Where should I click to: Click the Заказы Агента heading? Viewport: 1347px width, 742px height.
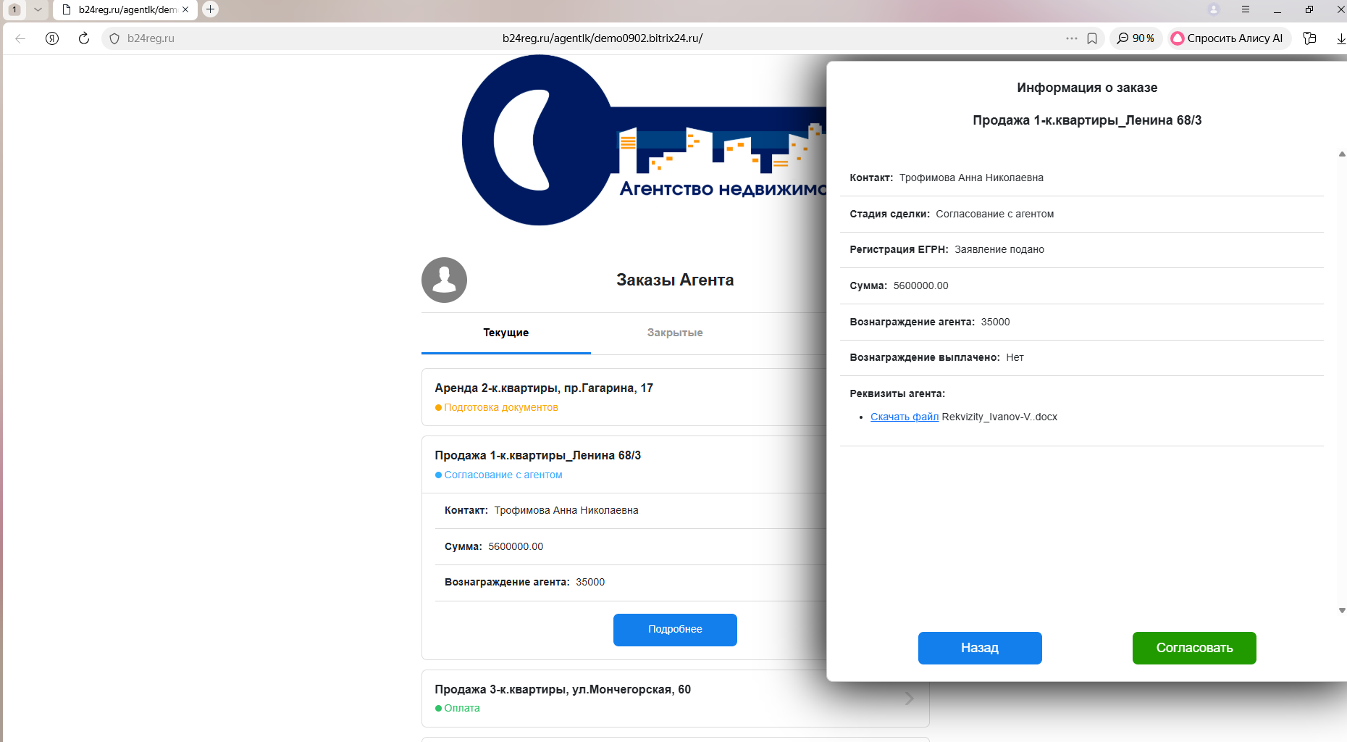(675, 280)
